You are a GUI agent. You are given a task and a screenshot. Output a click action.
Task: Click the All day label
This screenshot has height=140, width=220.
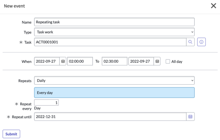tap(177, 61)
